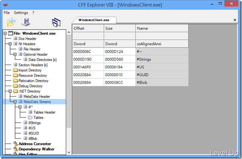
Task: Select MetaData Streams in the tree
Action: [x=37, y=102]
